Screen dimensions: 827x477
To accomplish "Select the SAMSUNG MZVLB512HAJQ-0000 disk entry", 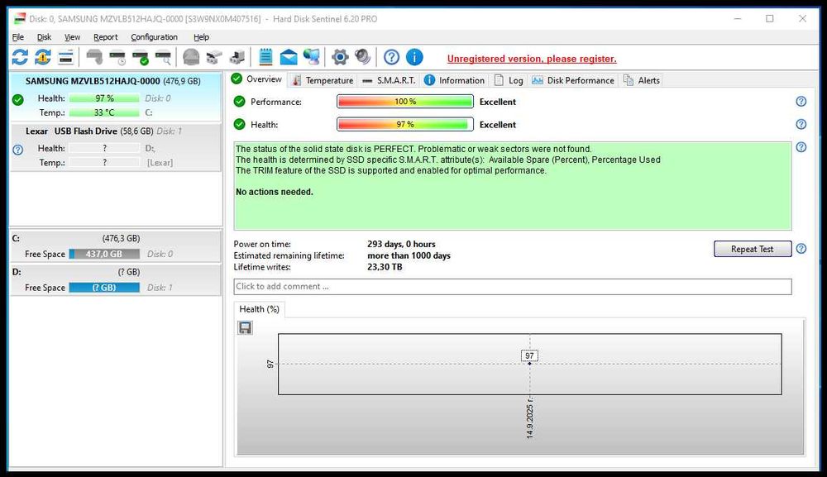I will pos(116,97).
